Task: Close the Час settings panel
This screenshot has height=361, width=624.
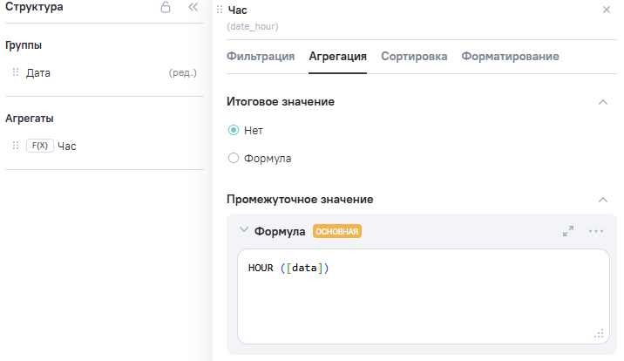Action: click(607, 10)
